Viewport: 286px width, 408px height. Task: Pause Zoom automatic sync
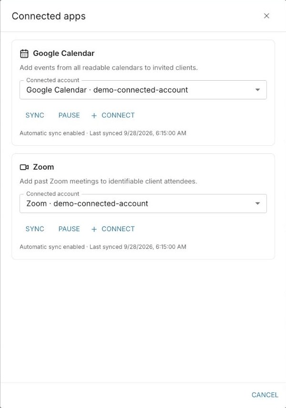point(69,229)
